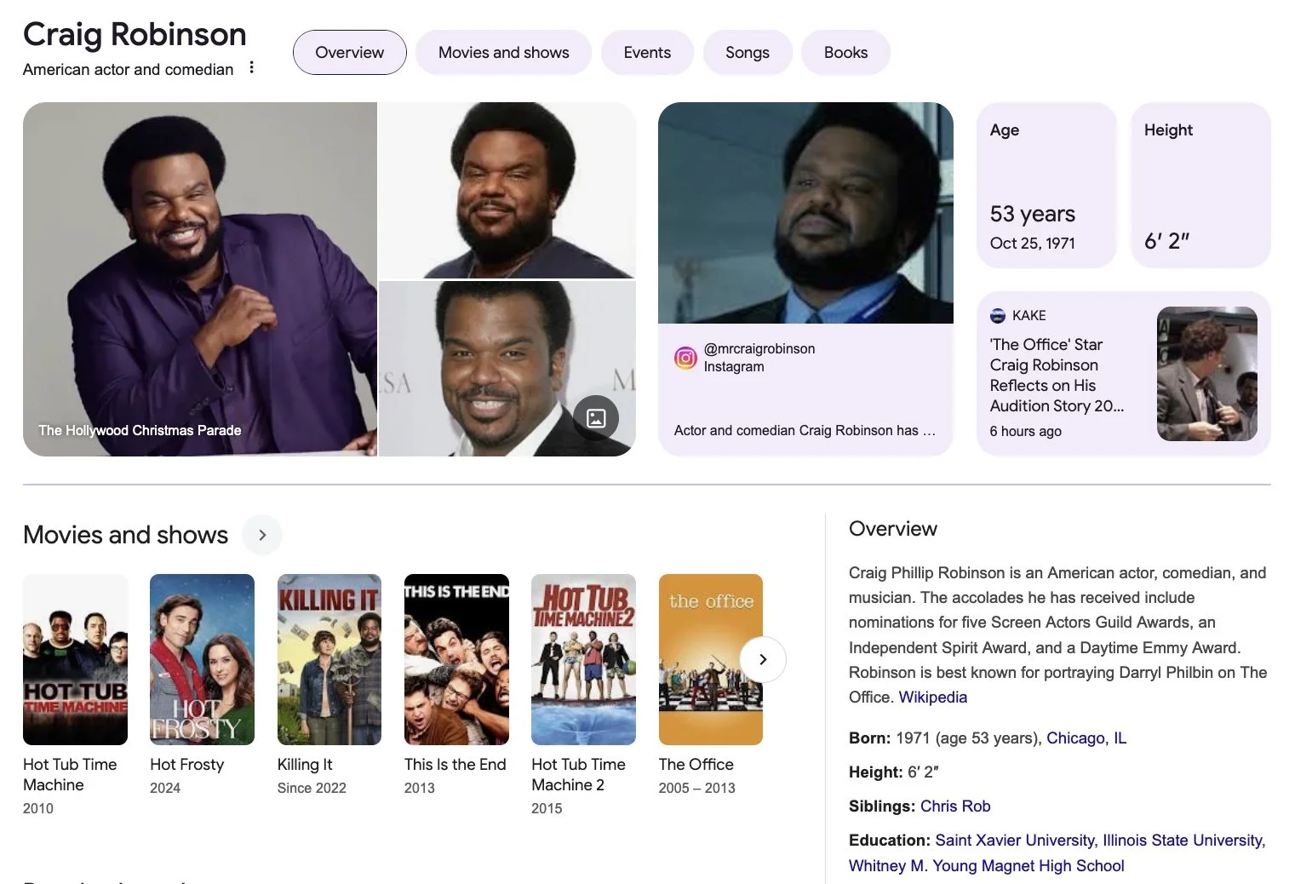1289x884 pixels.
Task: Open the Instagram post image
Action: 805,213
